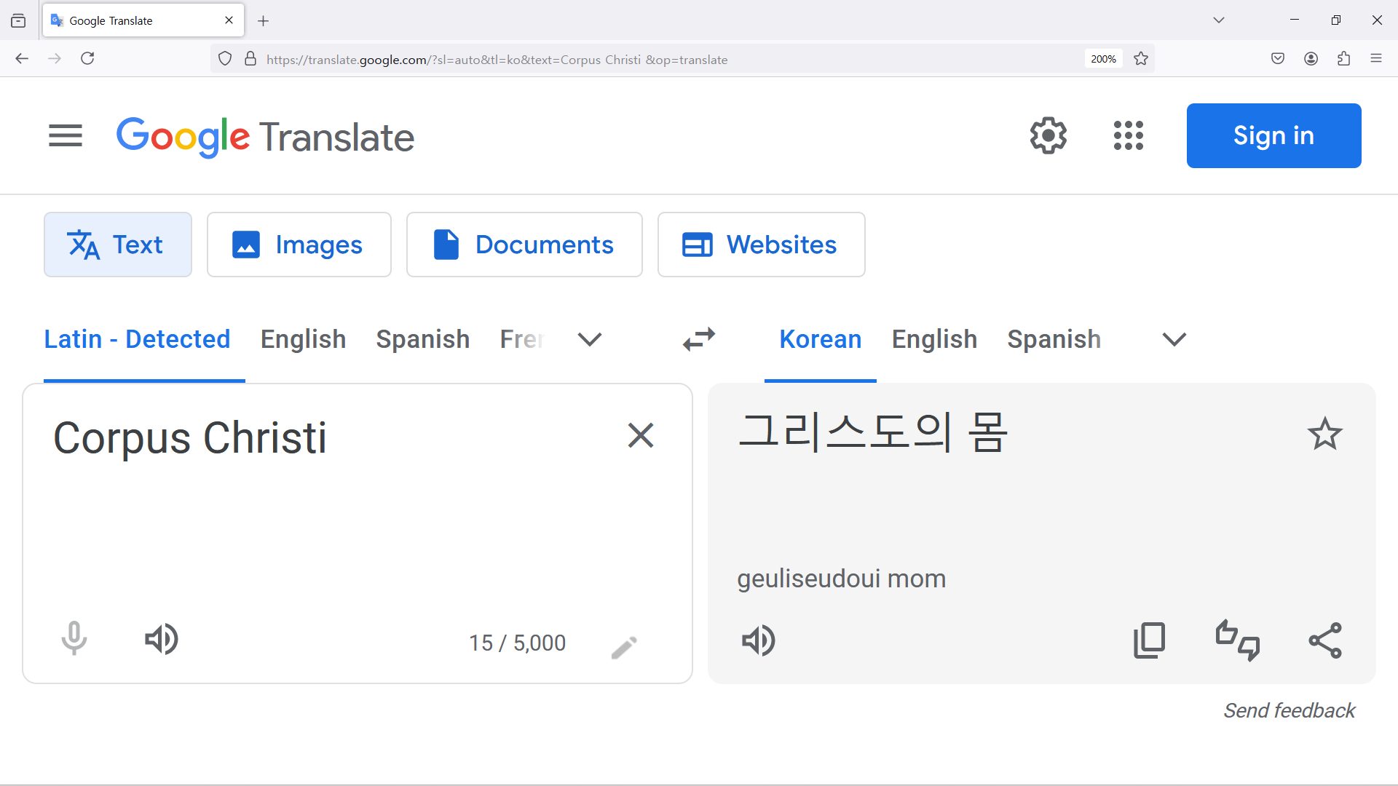Choose English as source language
1398x786 pixels.
click(303, 339)
